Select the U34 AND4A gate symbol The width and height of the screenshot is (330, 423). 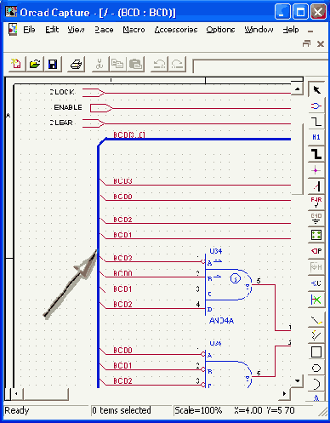tap(229, 284)
